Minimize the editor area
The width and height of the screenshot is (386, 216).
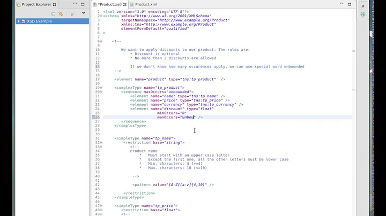click(342, 4)
